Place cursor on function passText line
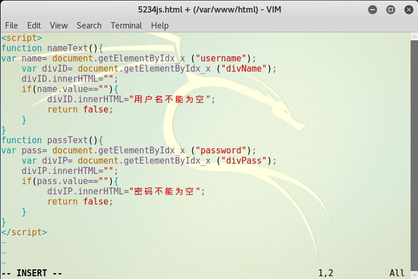418x279 pixels. [x=52, y=140]
